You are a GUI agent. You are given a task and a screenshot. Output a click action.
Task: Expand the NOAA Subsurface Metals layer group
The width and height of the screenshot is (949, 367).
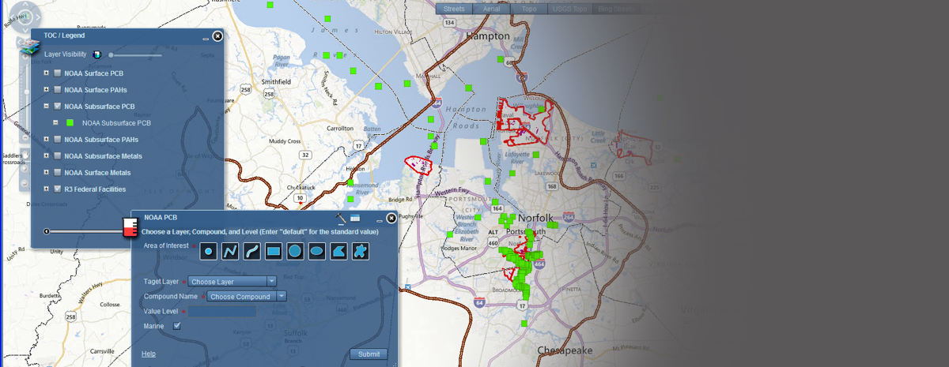click(x=47, y=155)
